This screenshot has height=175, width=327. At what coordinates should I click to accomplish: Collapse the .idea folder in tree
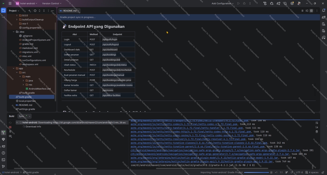coord(14,32)
